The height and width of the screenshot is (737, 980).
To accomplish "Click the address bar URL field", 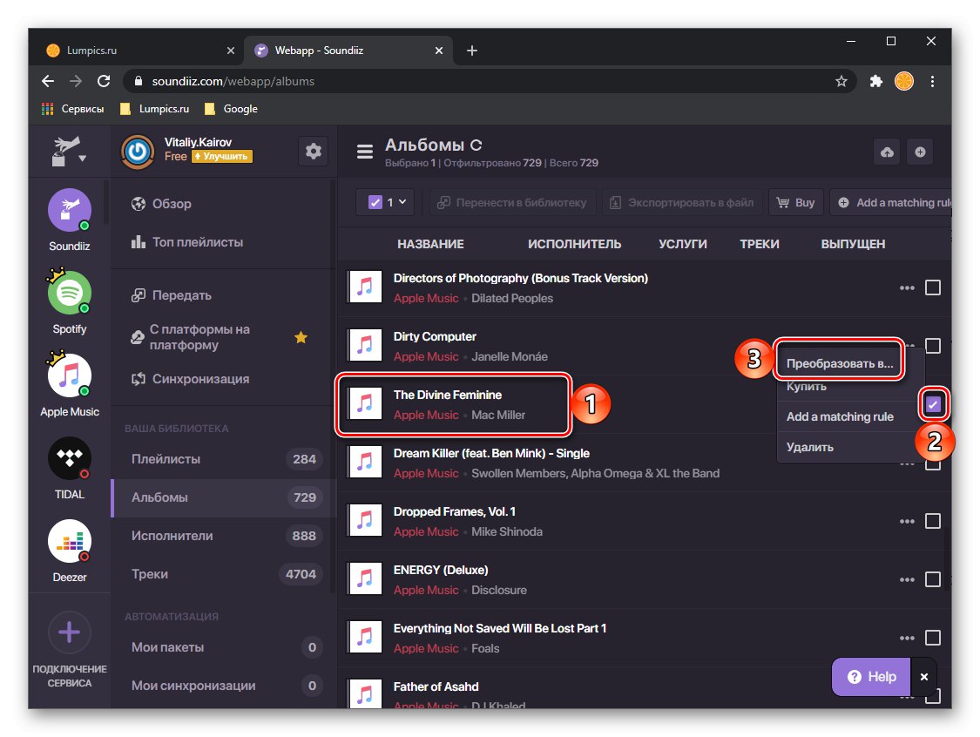I will click(490, 81).
